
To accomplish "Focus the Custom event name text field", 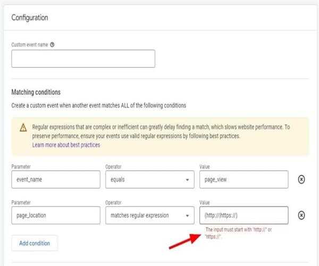I will [83, 59].
